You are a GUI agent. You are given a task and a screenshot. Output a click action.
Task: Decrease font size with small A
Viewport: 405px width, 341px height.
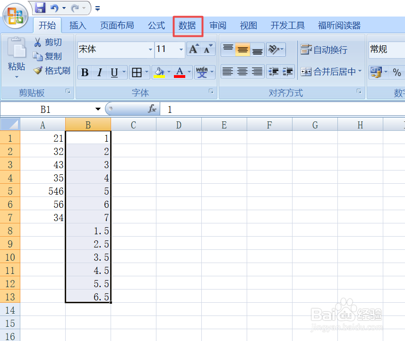[208, 49]
